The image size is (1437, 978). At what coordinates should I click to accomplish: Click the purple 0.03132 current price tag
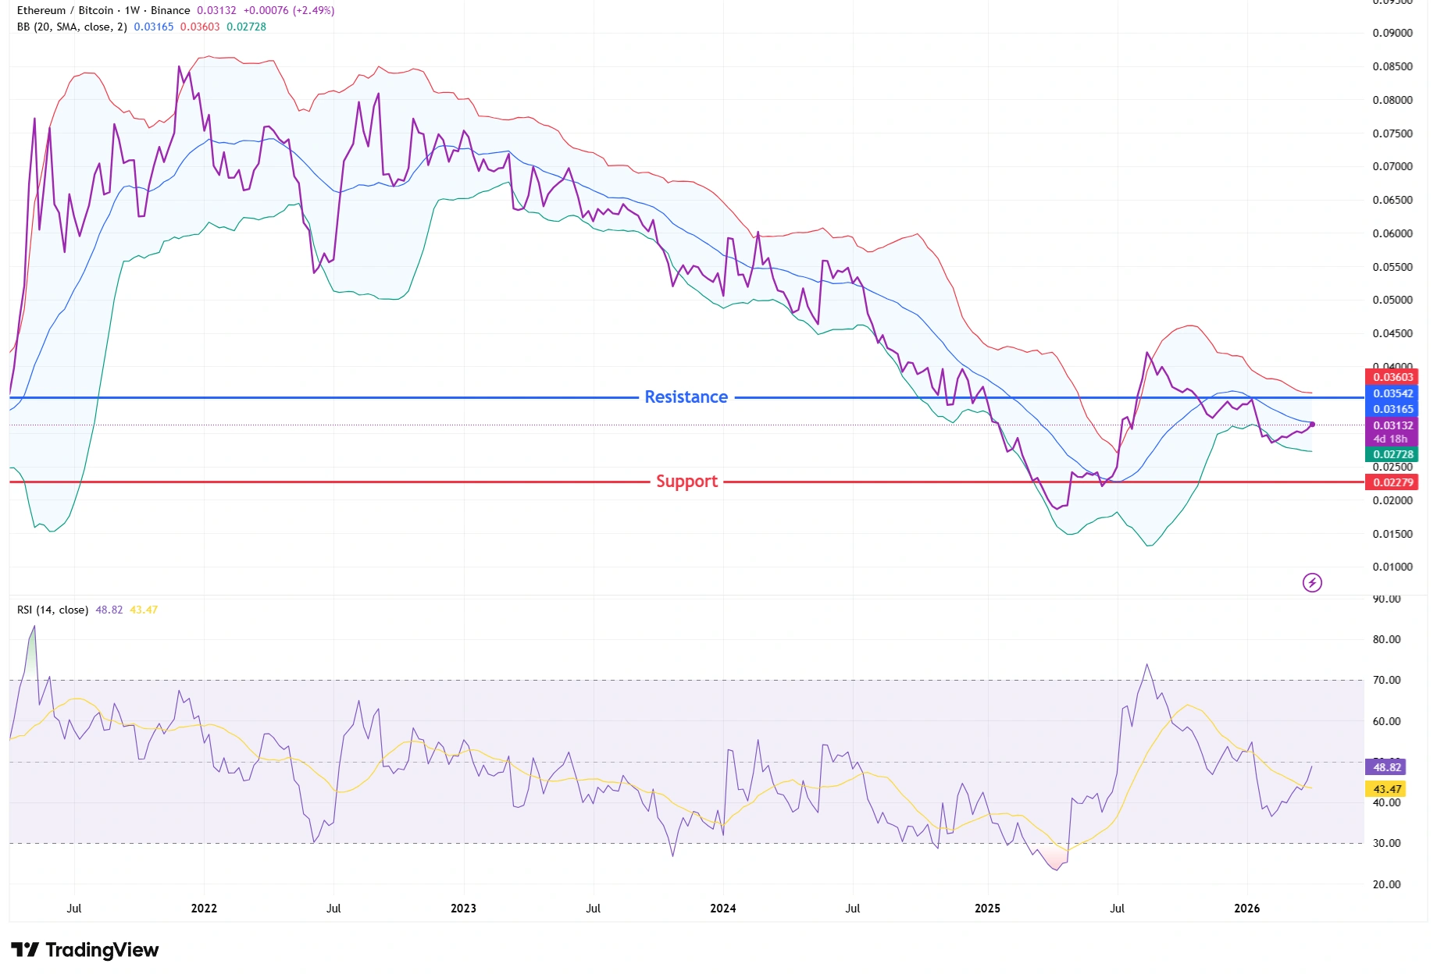pyautogui.click(x=1392, y=425)
